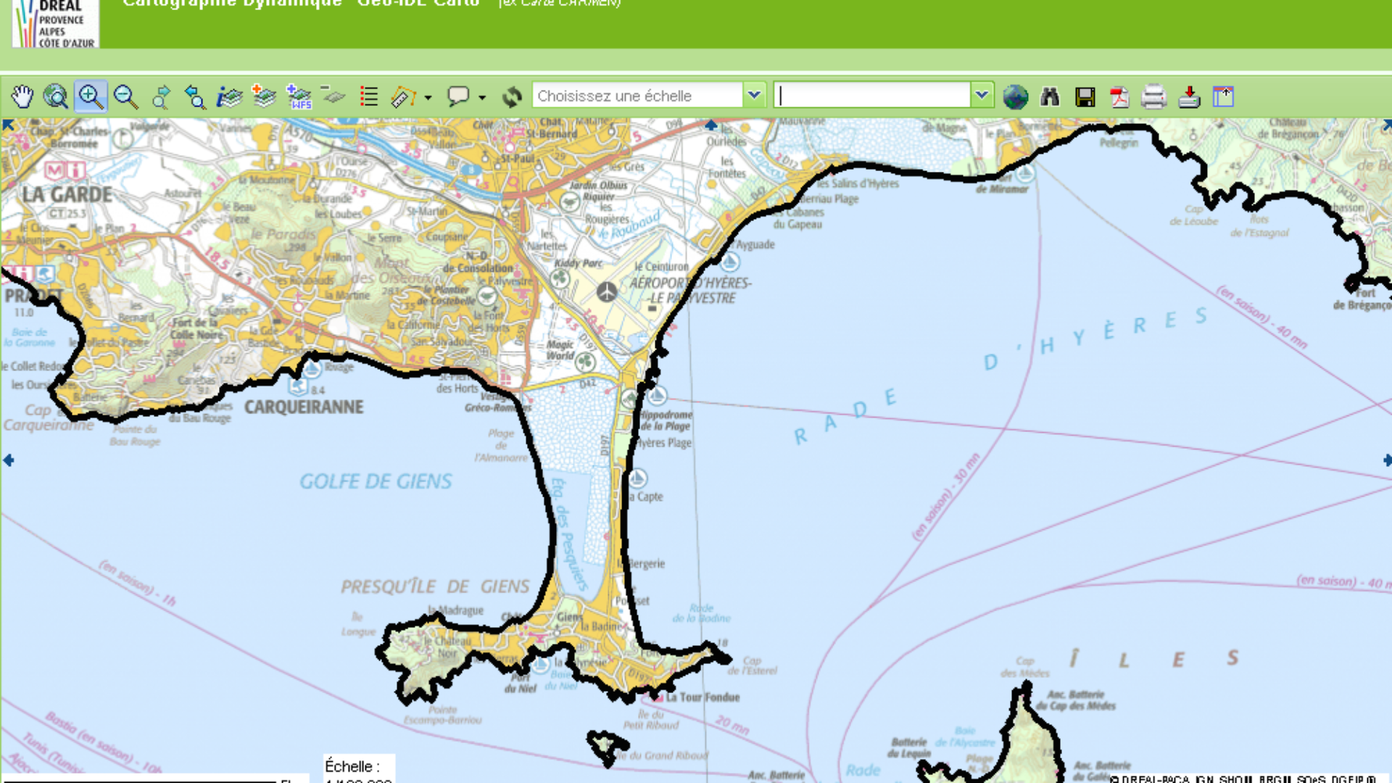The image size is (1392, 783).
Task: Print the map
Action: pos(1153,96)
